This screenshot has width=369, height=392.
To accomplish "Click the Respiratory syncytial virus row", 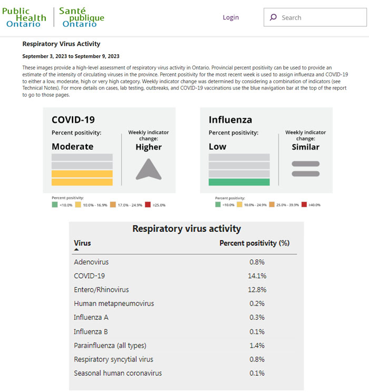I will pyautogui.click(x=184, y=359).
